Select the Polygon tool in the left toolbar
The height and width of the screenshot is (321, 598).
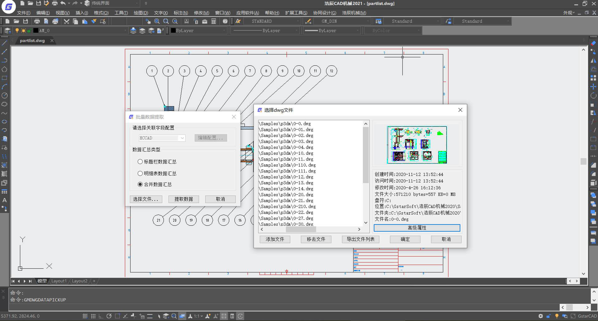pyautogui.click(x=4, y=69)
